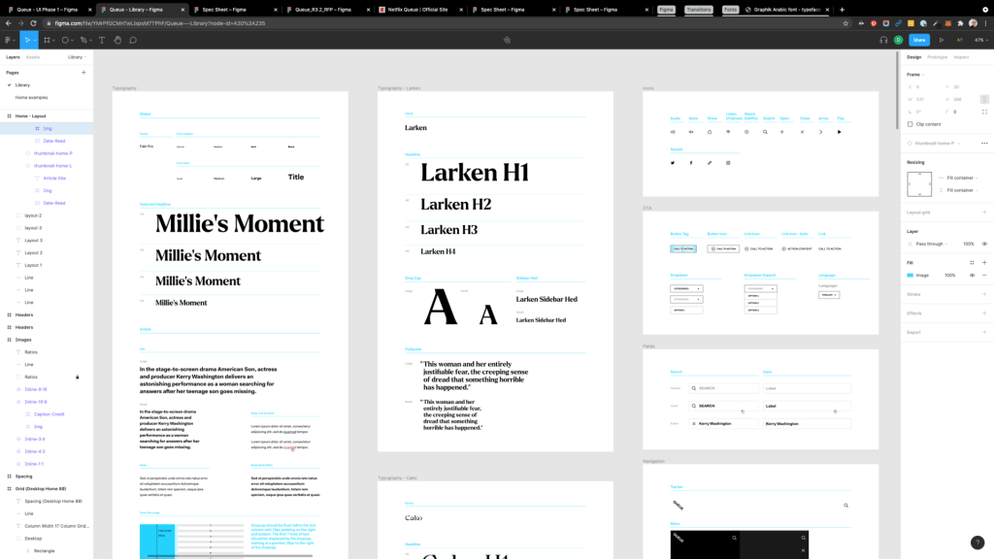994x559 pixels.
Task: Select the Text tool
Action: pos(102,40)
